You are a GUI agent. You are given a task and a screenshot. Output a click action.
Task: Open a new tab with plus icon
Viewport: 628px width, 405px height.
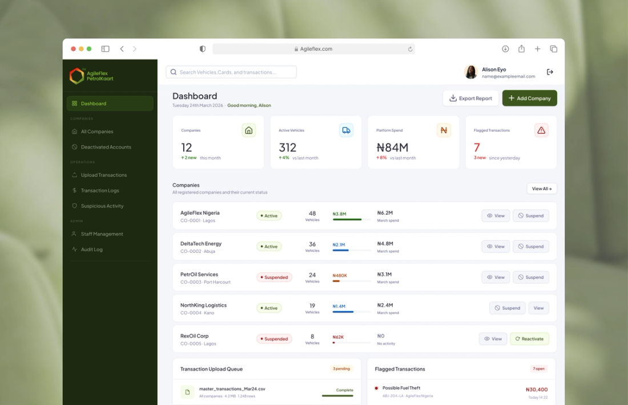click(x=537, y=49)
